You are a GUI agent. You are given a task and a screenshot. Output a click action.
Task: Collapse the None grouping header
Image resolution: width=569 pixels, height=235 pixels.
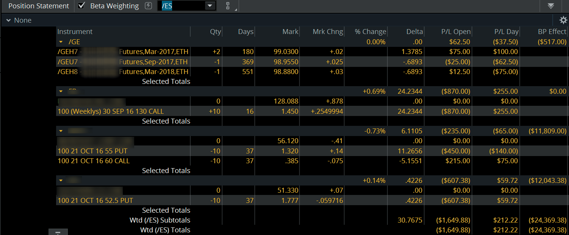[8, 20]
